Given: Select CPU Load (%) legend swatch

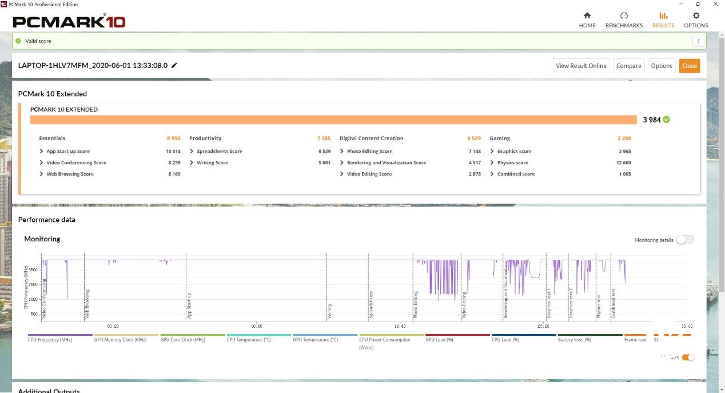Looking at the screenshot, I should point(524,335).
